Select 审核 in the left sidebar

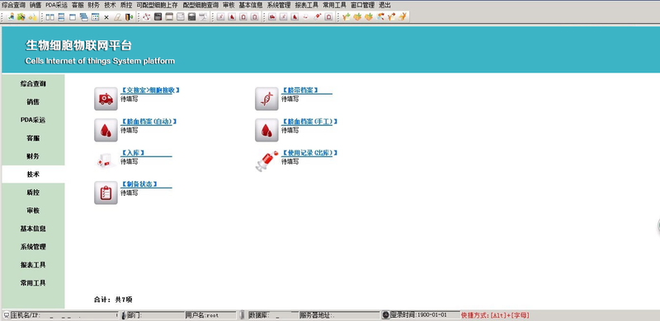click(x=33, y=210)
